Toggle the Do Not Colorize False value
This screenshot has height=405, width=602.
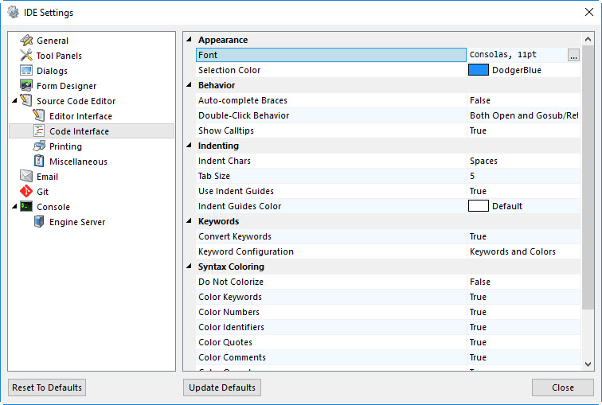point(523,282)
